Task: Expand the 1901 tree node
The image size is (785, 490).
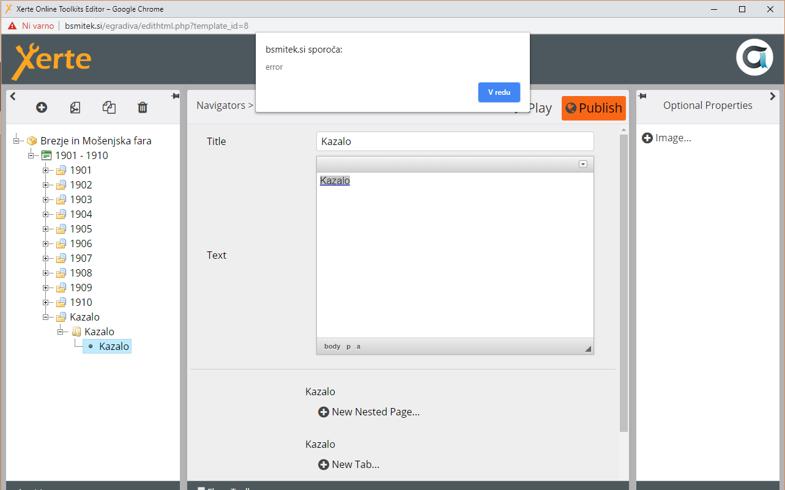Action: click(x=45, y=170)
